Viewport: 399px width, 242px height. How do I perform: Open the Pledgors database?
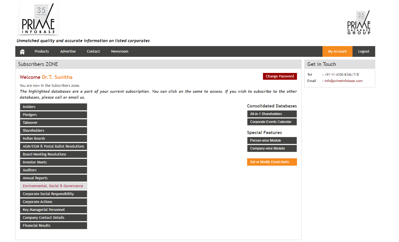(x=53, y=115)
